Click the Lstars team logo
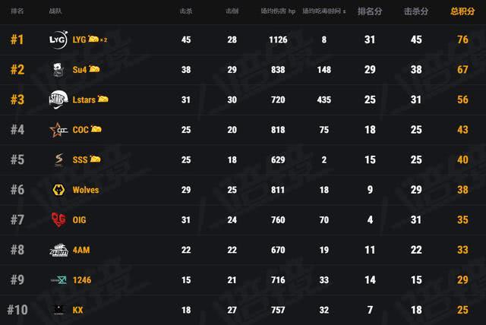Viewport: 486px width, 325px height. (x=58, y=99)
